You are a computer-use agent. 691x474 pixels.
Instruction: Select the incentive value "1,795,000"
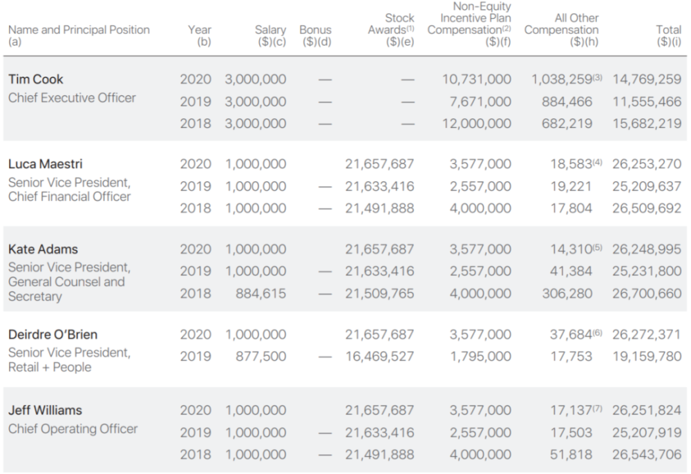click(480, 357)
